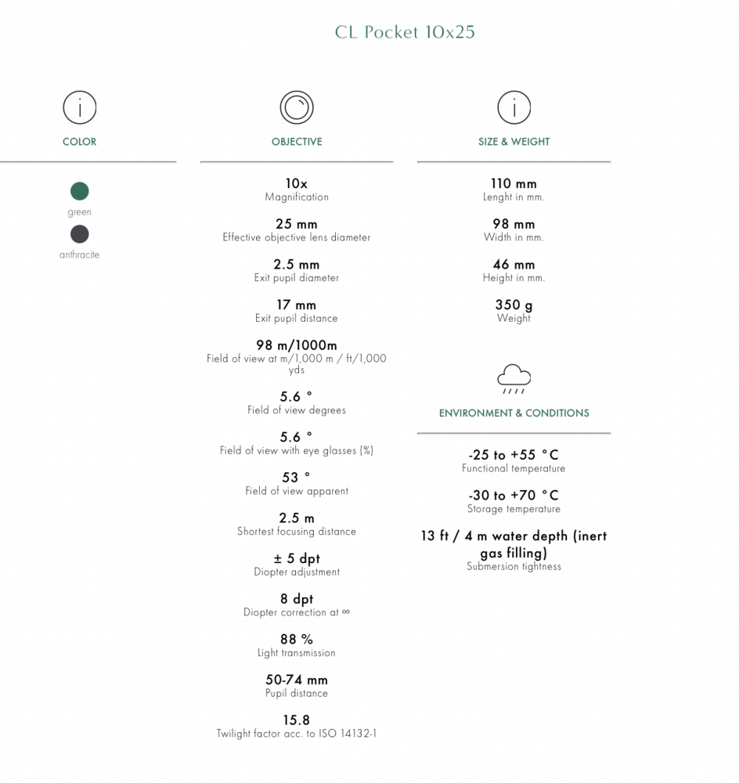The width and height of the screenshot is (739, 783).
Task: Click the ENVIRONMENT & CONDITIONS heading
Action: 514,413
